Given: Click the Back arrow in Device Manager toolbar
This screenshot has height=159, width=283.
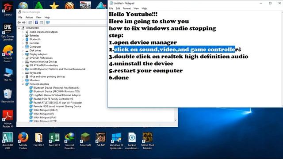Looking at the screenshot, I should coord(19,23).
